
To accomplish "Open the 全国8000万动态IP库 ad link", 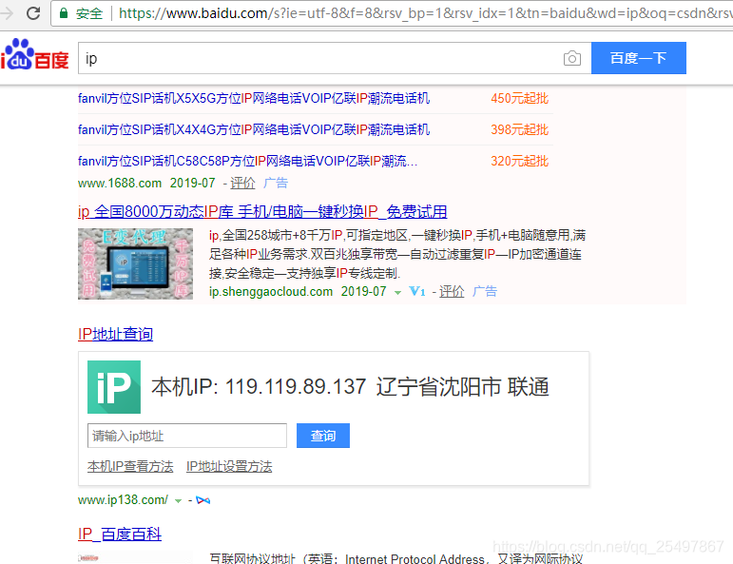I will pos(262,211).
